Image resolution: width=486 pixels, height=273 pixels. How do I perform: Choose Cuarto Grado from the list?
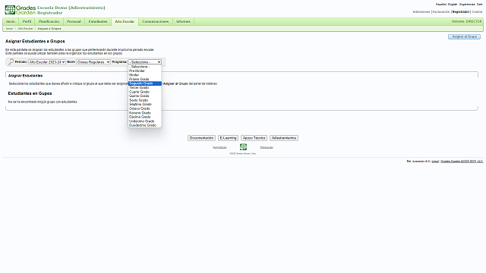click(145, 92)
